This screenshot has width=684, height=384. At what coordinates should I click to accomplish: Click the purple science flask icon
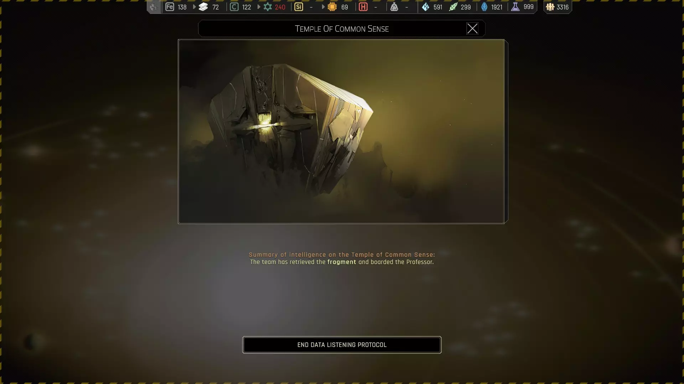click(x=515, y=7)
